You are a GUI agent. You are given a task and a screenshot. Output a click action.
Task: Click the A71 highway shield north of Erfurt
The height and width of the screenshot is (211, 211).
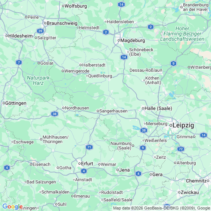click(89, 147)
